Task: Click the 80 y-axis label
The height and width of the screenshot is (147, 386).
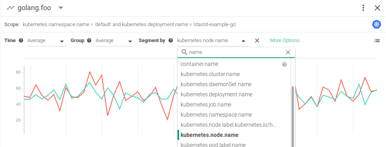Action: pyautogui.click(x=18, y=72)
